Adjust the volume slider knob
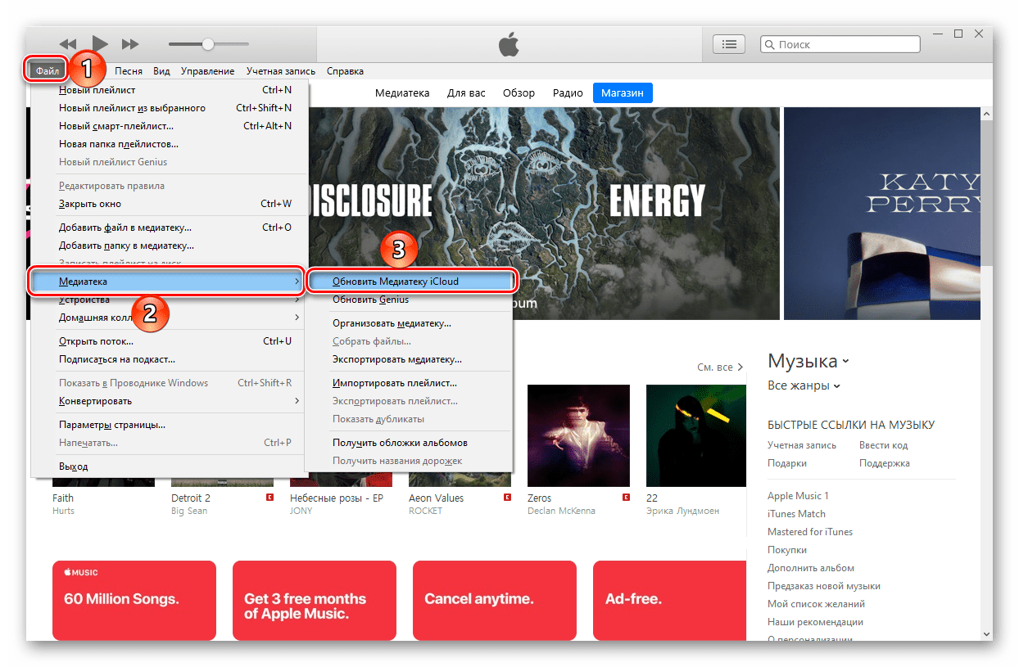The width and height of the screenshot is (1019, 667). 208,43
